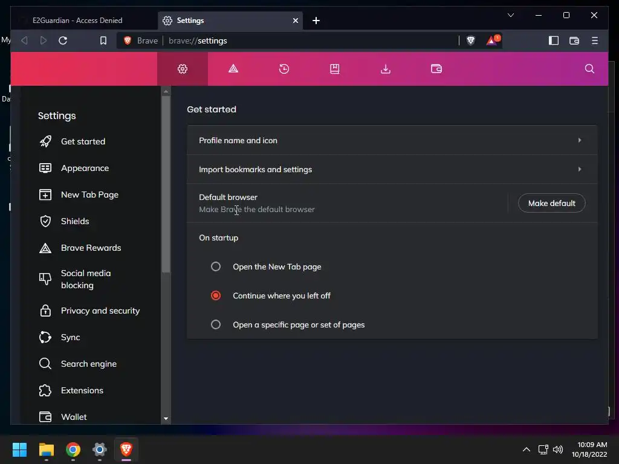
Task: Open the Brave Wallet toolbar icon
Action: pos(574,40)
